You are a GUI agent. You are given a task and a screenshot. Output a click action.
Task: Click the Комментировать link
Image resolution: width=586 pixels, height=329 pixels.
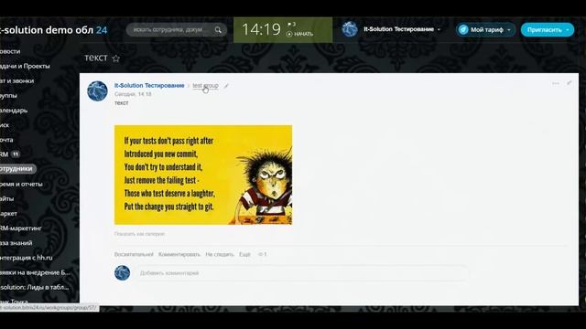(x=179, y=254)
